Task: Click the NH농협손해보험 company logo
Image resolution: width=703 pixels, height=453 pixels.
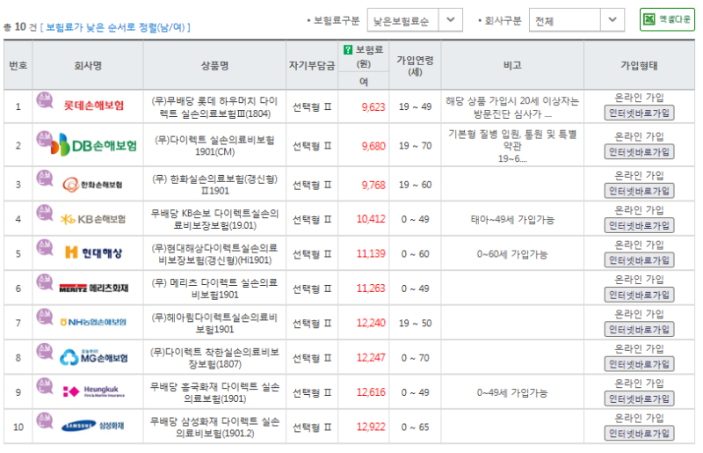Action: point(93,322)
